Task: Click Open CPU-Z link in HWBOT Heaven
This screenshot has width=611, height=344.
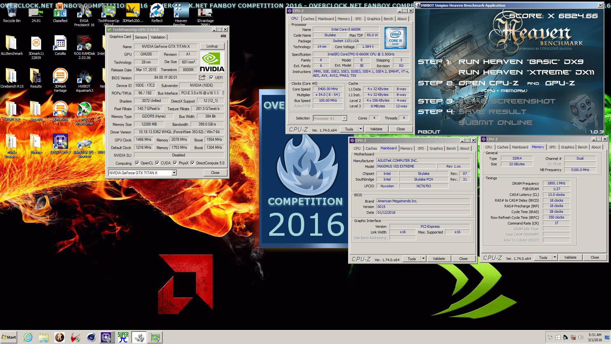Action: [x=488, y=83]
